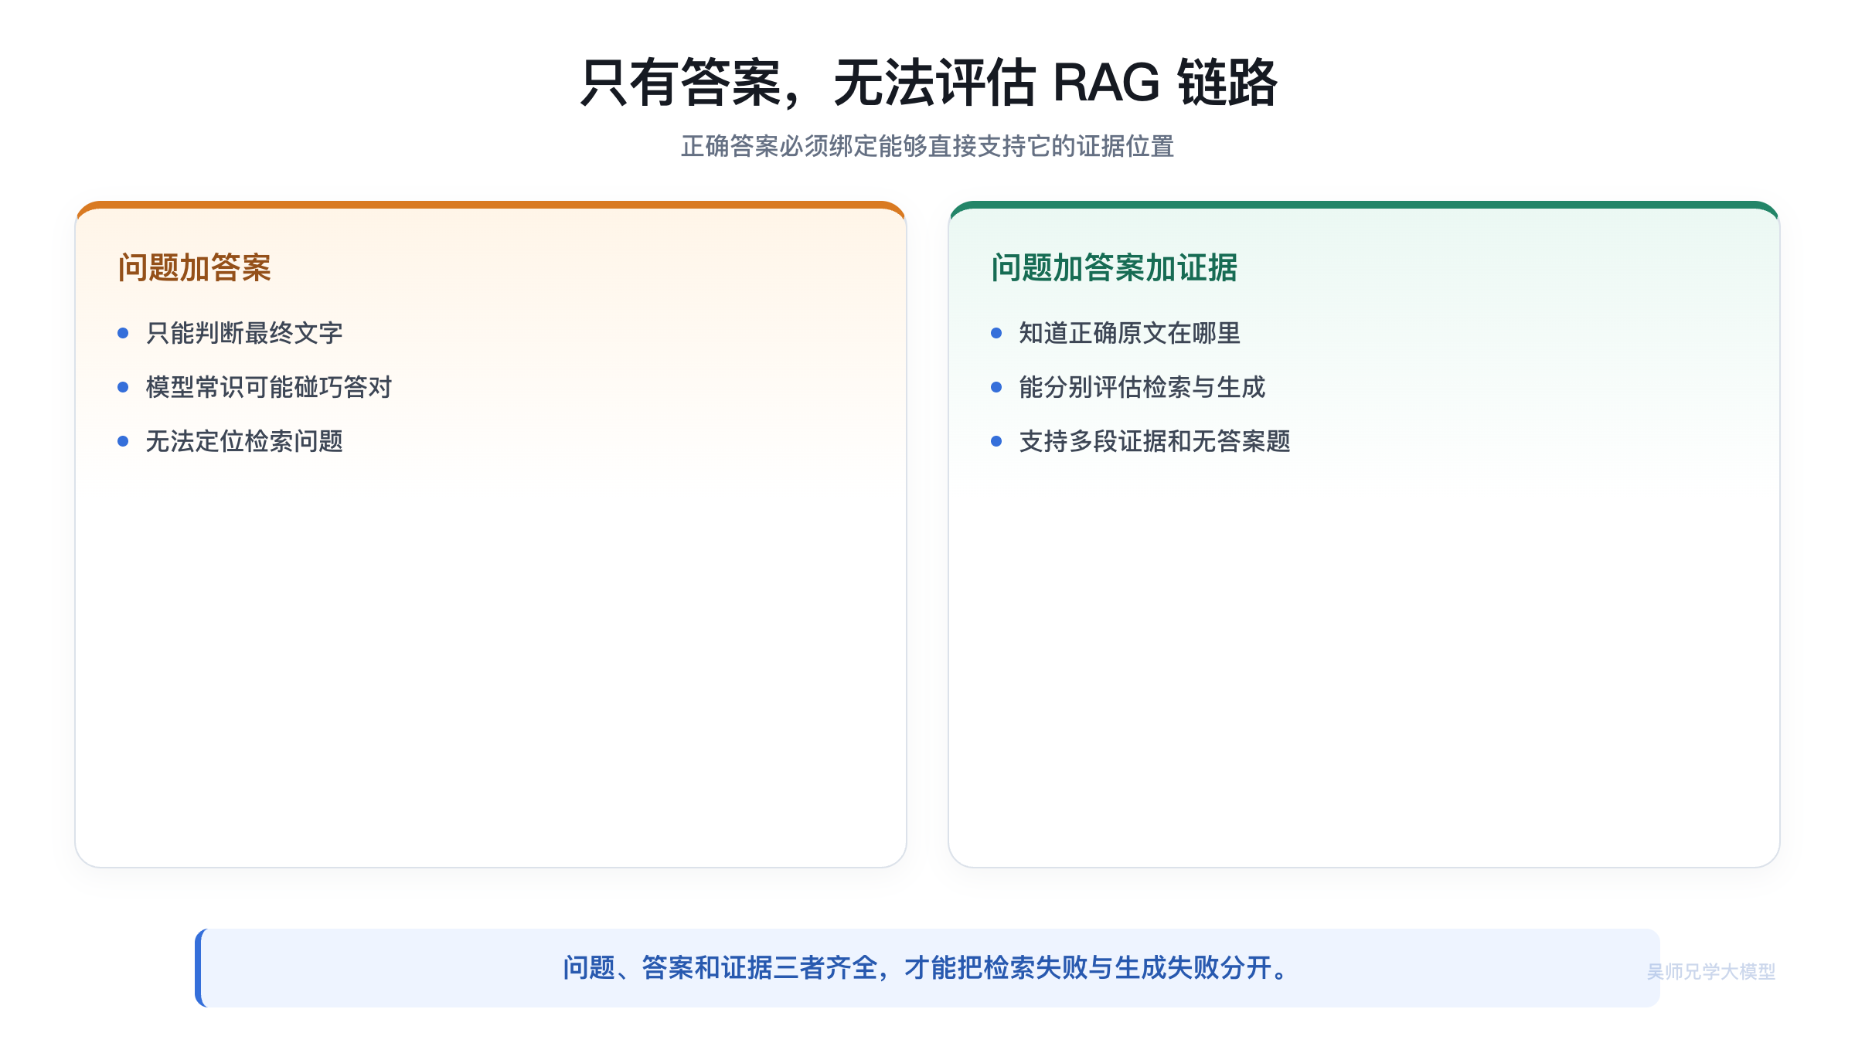
Task: Click the bullet text '无法定位检索问题'
Action: pyautogui.click(x=244, y=441)
